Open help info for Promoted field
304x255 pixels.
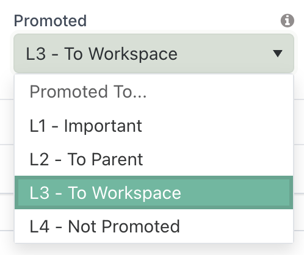click(288, 21)
